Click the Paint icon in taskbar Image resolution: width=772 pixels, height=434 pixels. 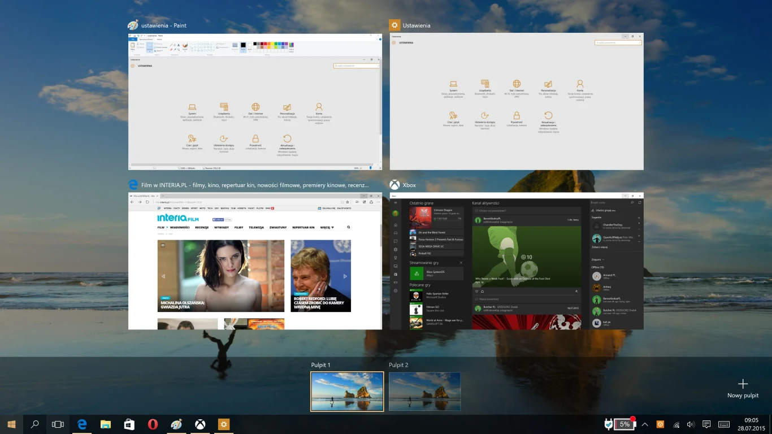pos(176,424)
